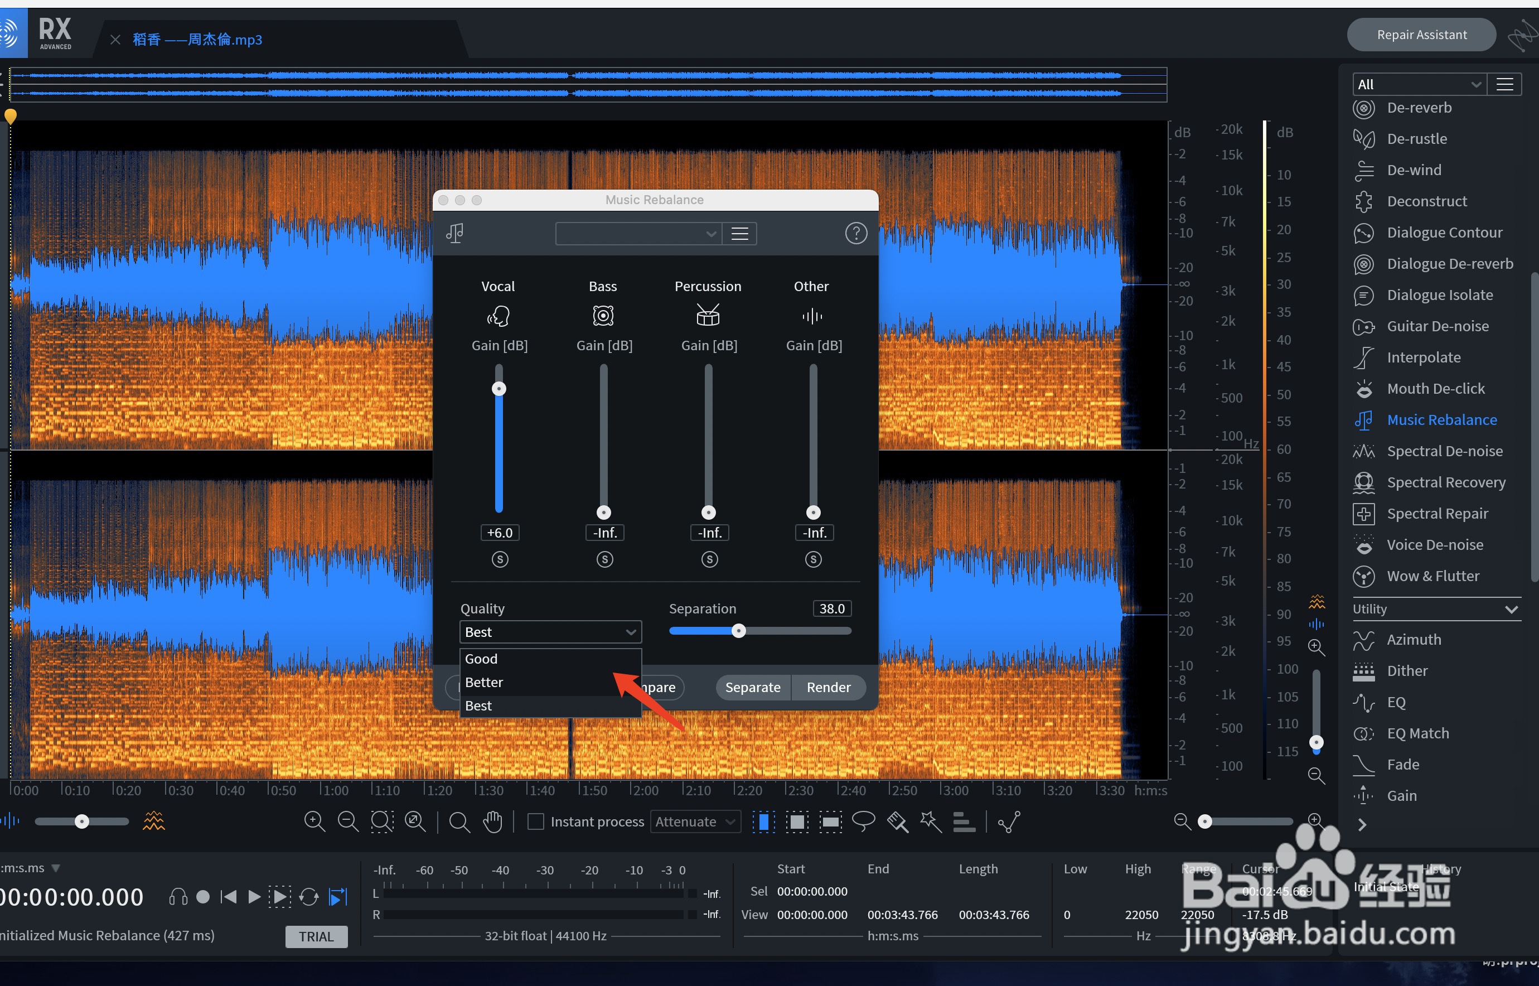Select the Magic Wand tool
Viewport: 1539px width, 986px height.
(x=931, y=821)
